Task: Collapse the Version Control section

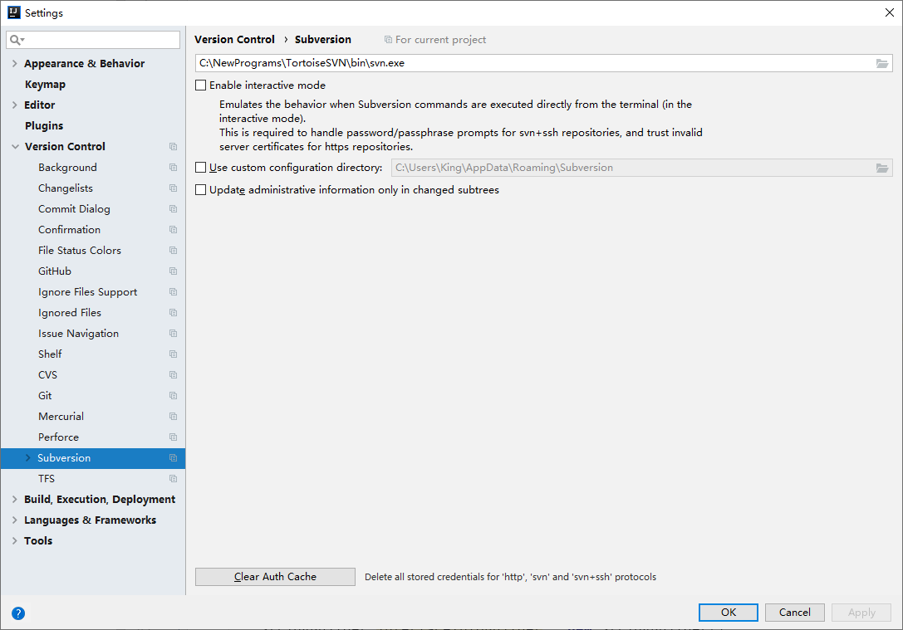Action: click(14, 147)
